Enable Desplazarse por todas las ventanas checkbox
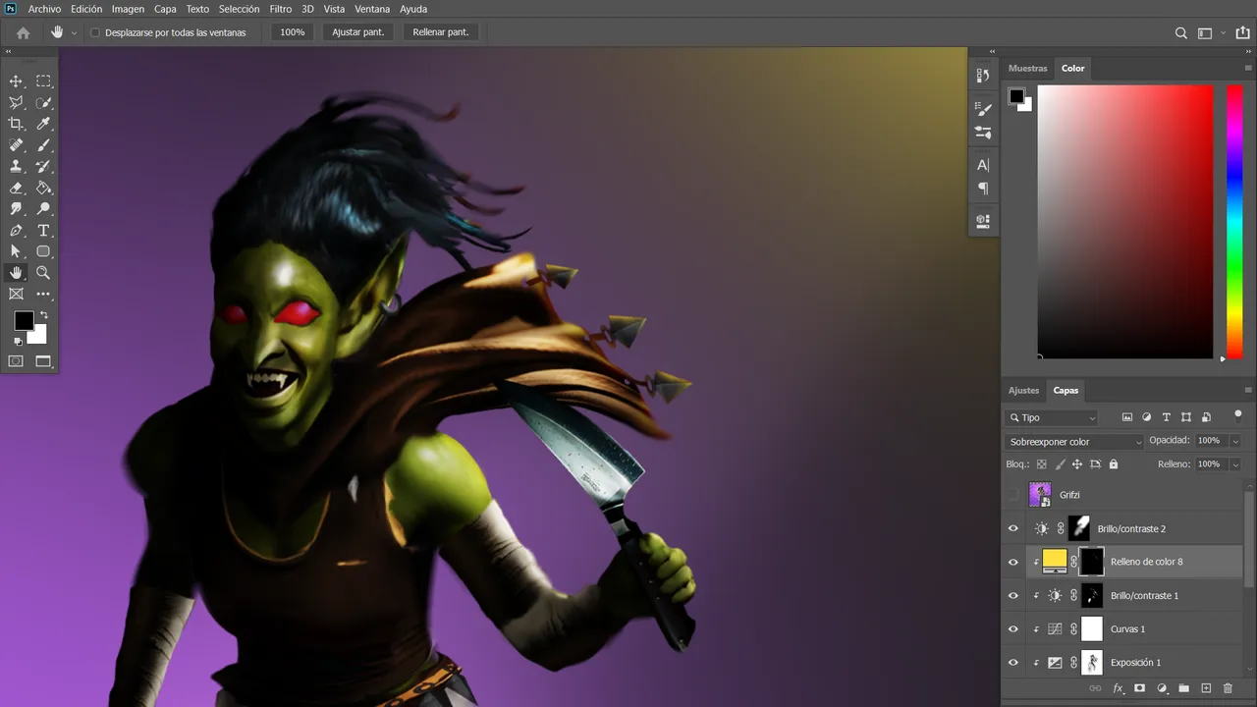 95,32
